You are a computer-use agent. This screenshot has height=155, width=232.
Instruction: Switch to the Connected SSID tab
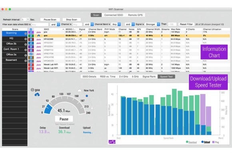[x=114, y=15]
